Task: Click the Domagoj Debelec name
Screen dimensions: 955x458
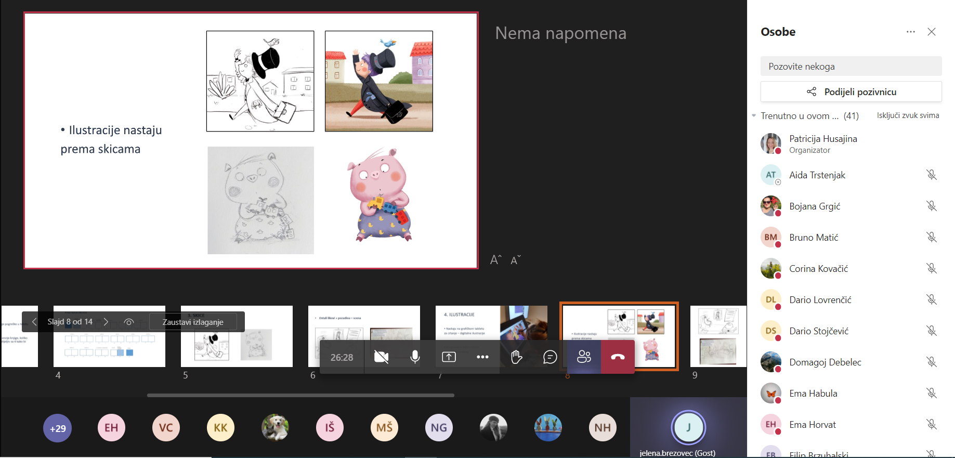Action: (825, 362)
